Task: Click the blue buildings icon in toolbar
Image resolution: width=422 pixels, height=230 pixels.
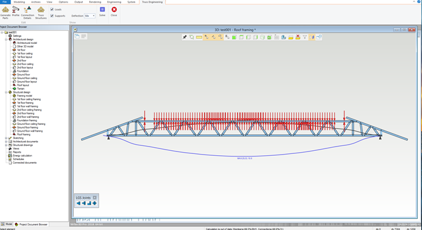Action: click(283, 37)
